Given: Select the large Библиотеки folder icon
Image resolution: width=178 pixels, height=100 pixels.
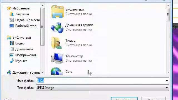Looking at the screenshot, I should 57,12.
